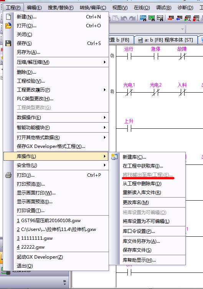Click the New project page icon

[x=8, y=17]
